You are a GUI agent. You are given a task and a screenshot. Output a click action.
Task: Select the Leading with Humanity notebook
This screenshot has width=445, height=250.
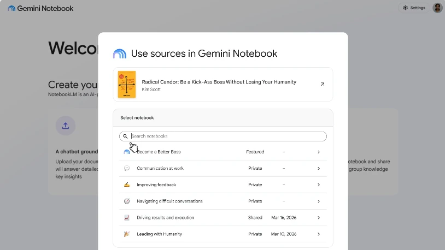coord(223,234)
